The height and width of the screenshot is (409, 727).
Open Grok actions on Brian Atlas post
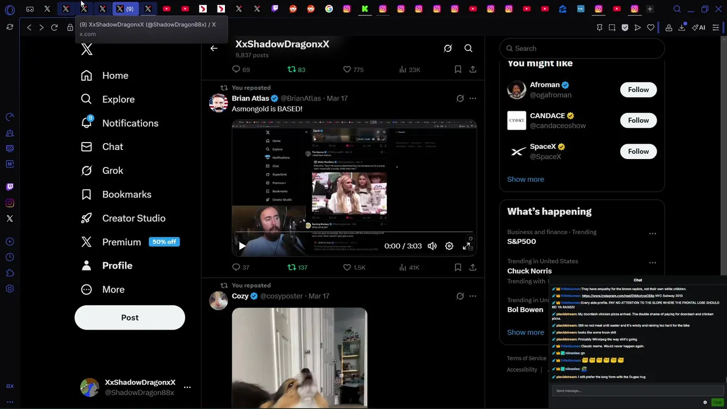click(x=460, y=98)
